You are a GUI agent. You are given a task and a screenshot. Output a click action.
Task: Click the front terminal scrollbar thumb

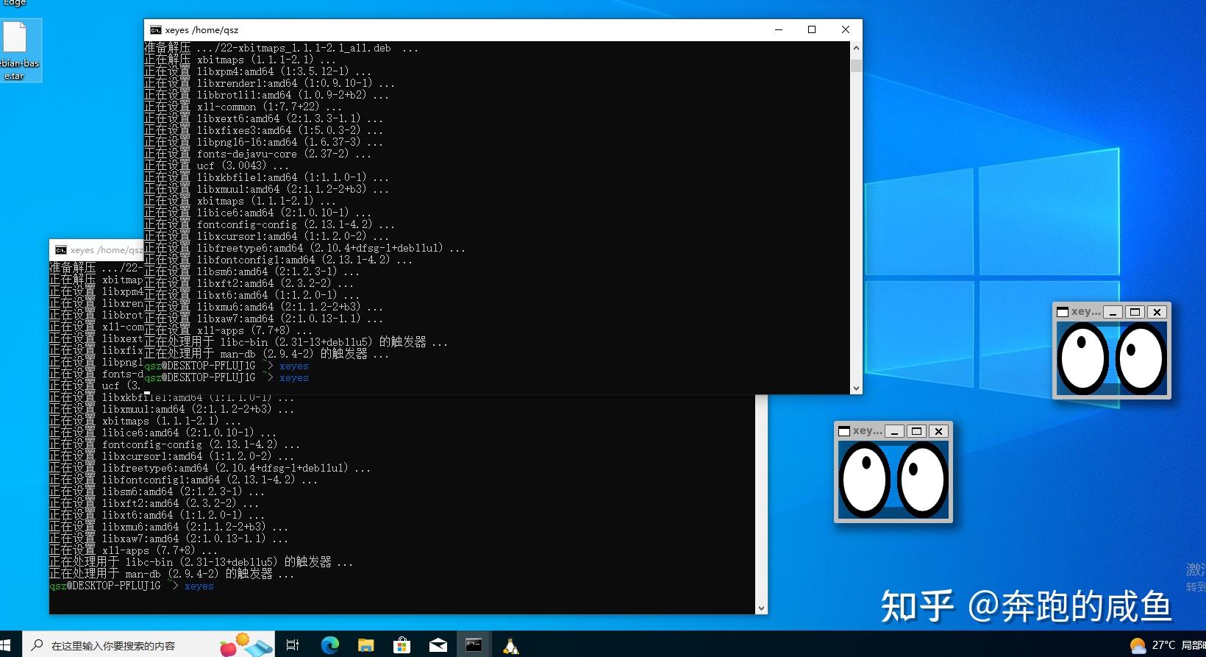click(856, 65)
